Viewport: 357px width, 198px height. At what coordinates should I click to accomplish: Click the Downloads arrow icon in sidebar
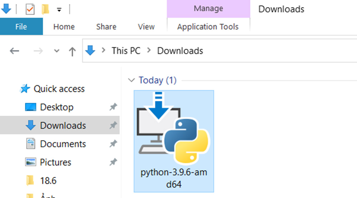(x=30, y=125)
